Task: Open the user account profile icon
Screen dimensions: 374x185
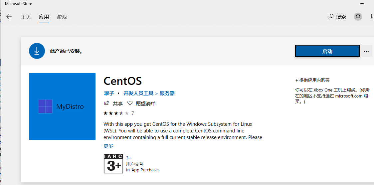Action: click(358, 17)
